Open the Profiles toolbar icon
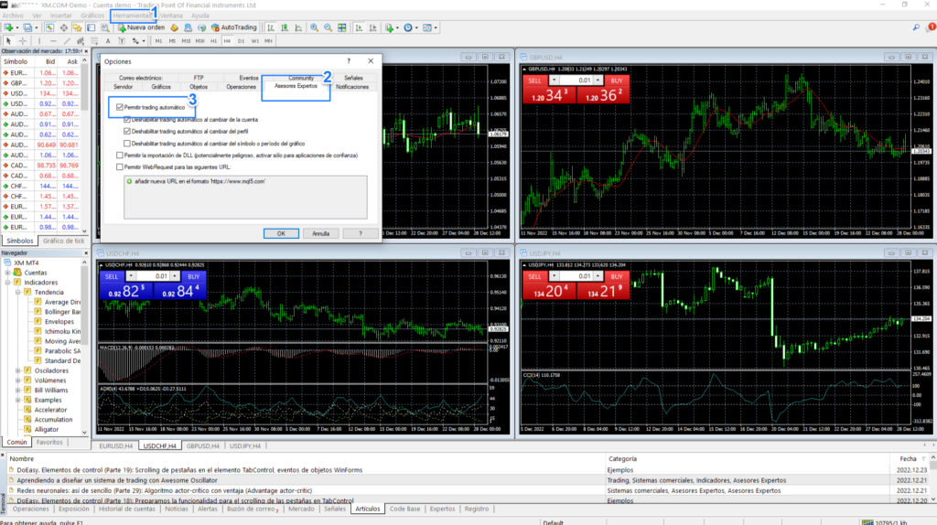Image resolution: width=937 pixels, height=525 pixels. coord(27,27)
